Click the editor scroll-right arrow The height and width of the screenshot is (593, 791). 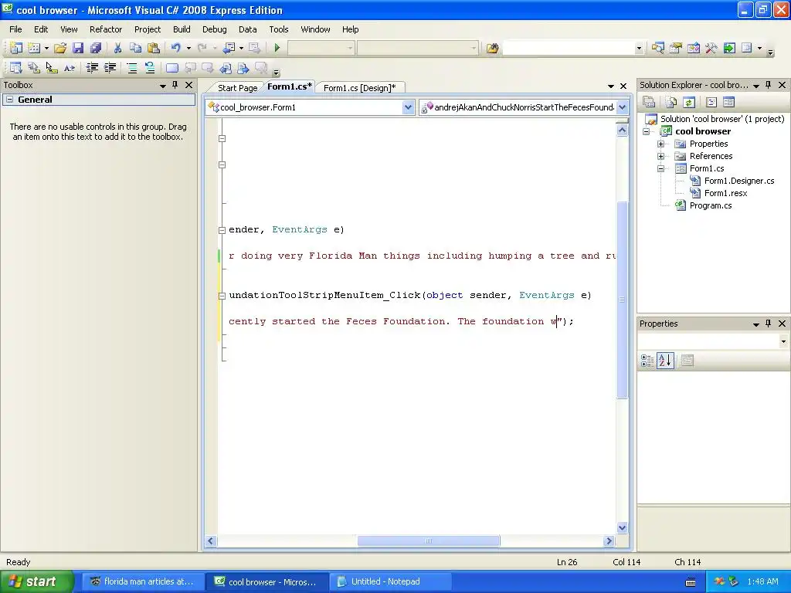point(609,540)
